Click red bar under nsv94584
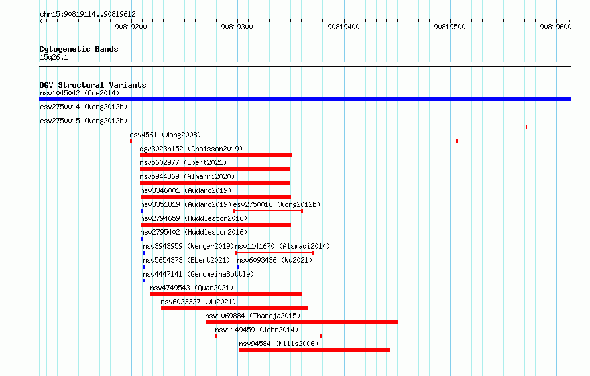Image resolution: width=590 pixels, height=376 pixels. tap(315, 350)
